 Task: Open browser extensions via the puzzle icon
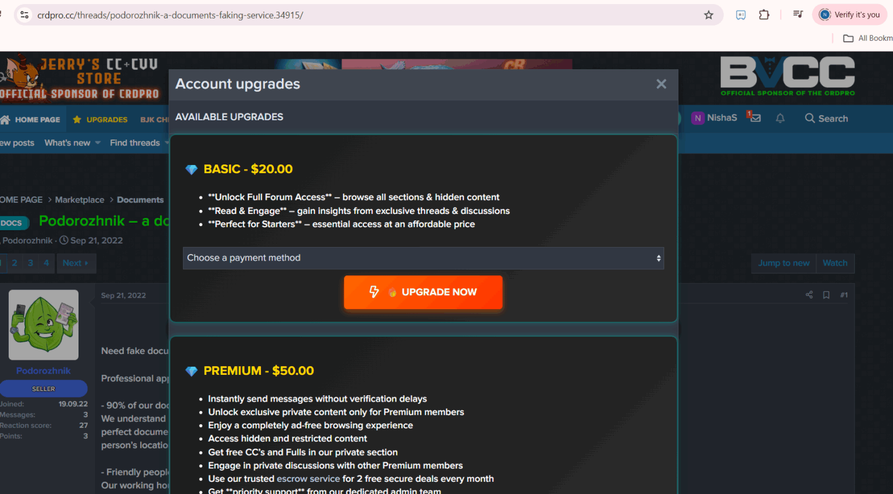(764, 15)
